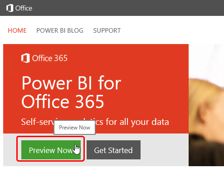224x173 pixels.
Task: Click the light gray strip right of Get Started
Action: 165,150
